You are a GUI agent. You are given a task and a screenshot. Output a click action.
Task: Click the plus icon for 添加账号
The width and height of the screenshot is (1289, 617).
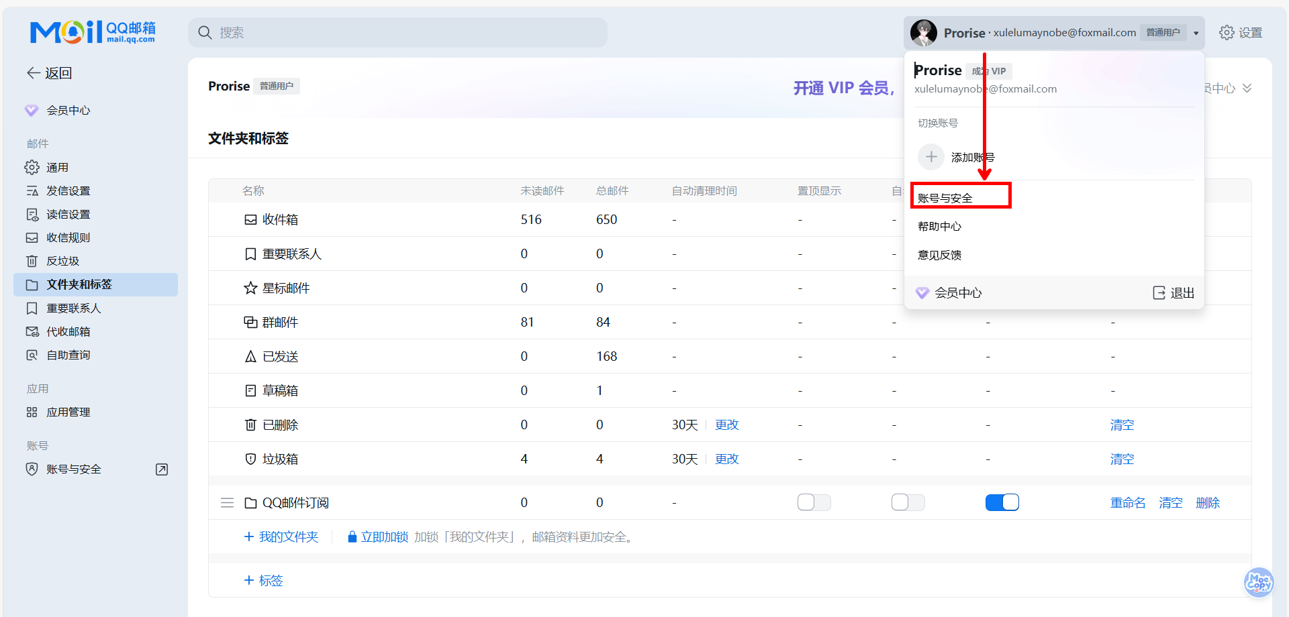(931, 157)
